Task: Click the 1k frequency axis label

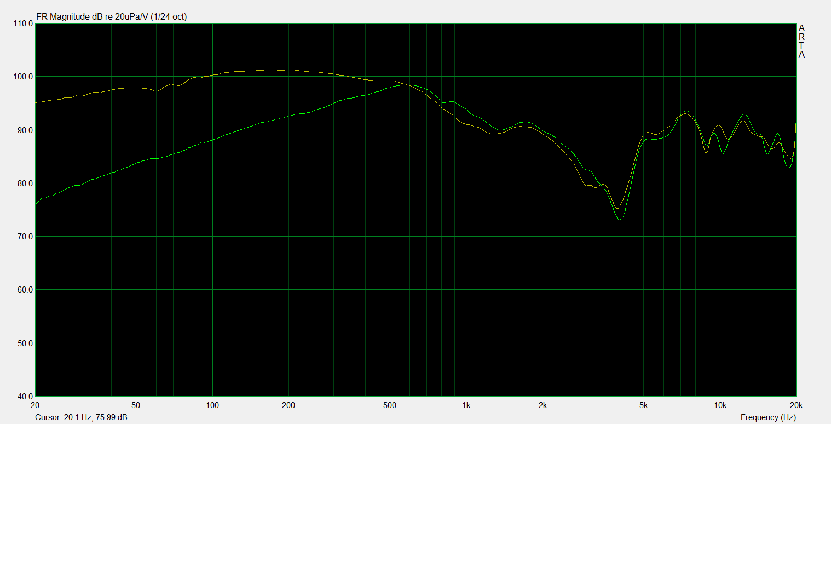Action: pyautogui.click(x=466, y=405)
